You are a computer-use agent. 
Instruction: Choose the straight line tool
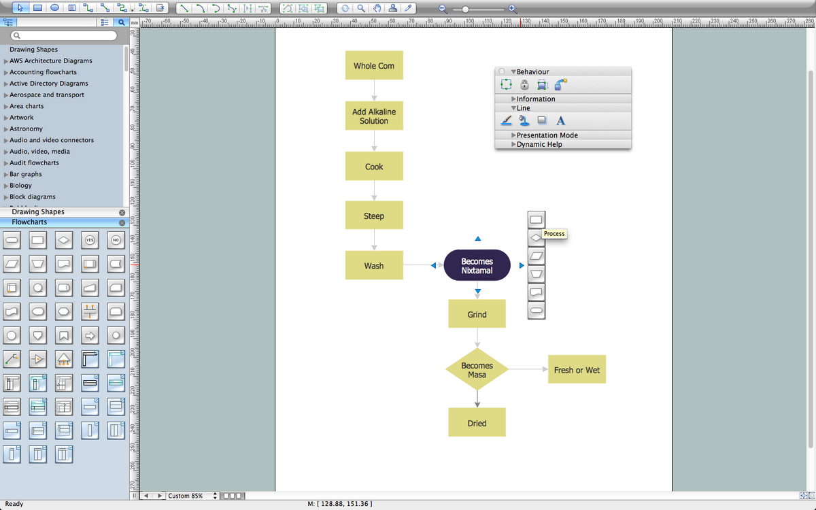[184, 8]
